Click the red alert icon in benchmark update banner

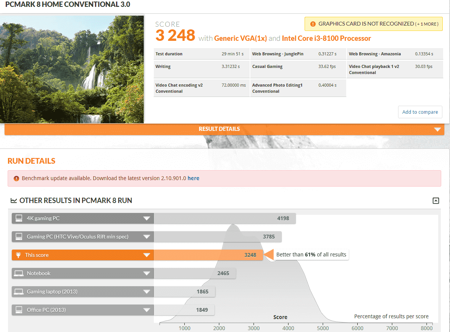(x=16, y=178)
